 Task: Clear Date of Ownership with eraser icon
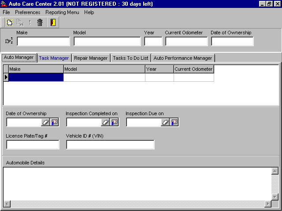(45, 123)
